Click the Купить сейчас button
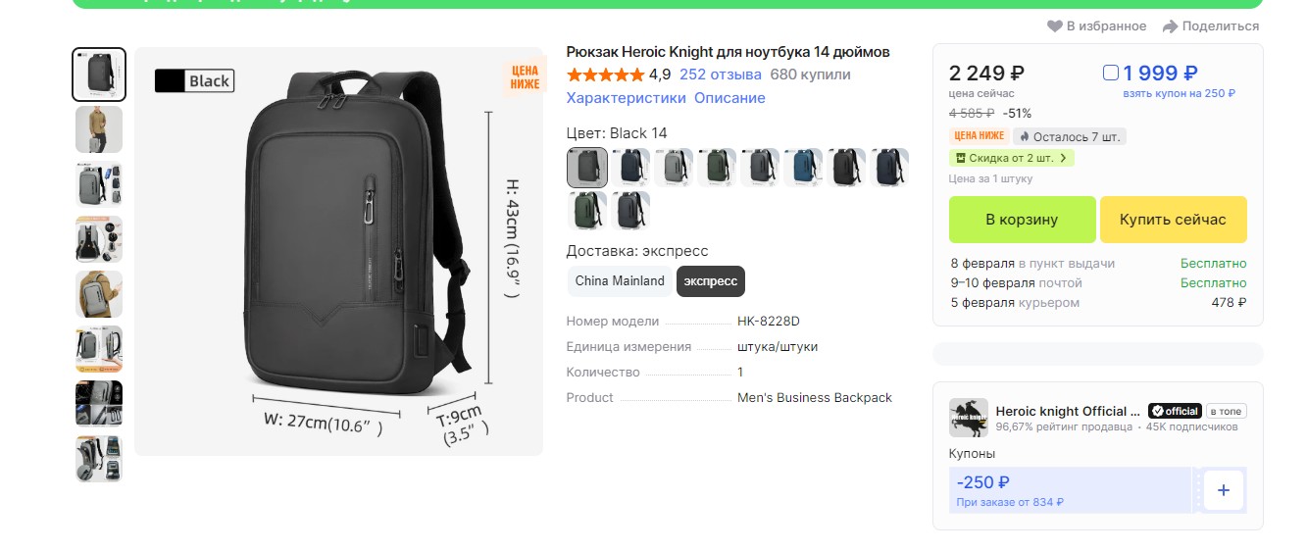This screenshot has height=551, width=1307. click(1173, 220)
